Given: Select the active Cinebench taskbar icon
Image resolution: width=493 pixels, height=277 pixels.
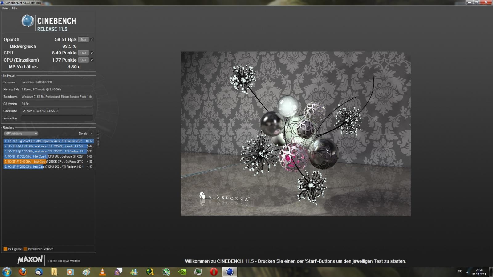Looking at the screenshot, I should 230,272.
